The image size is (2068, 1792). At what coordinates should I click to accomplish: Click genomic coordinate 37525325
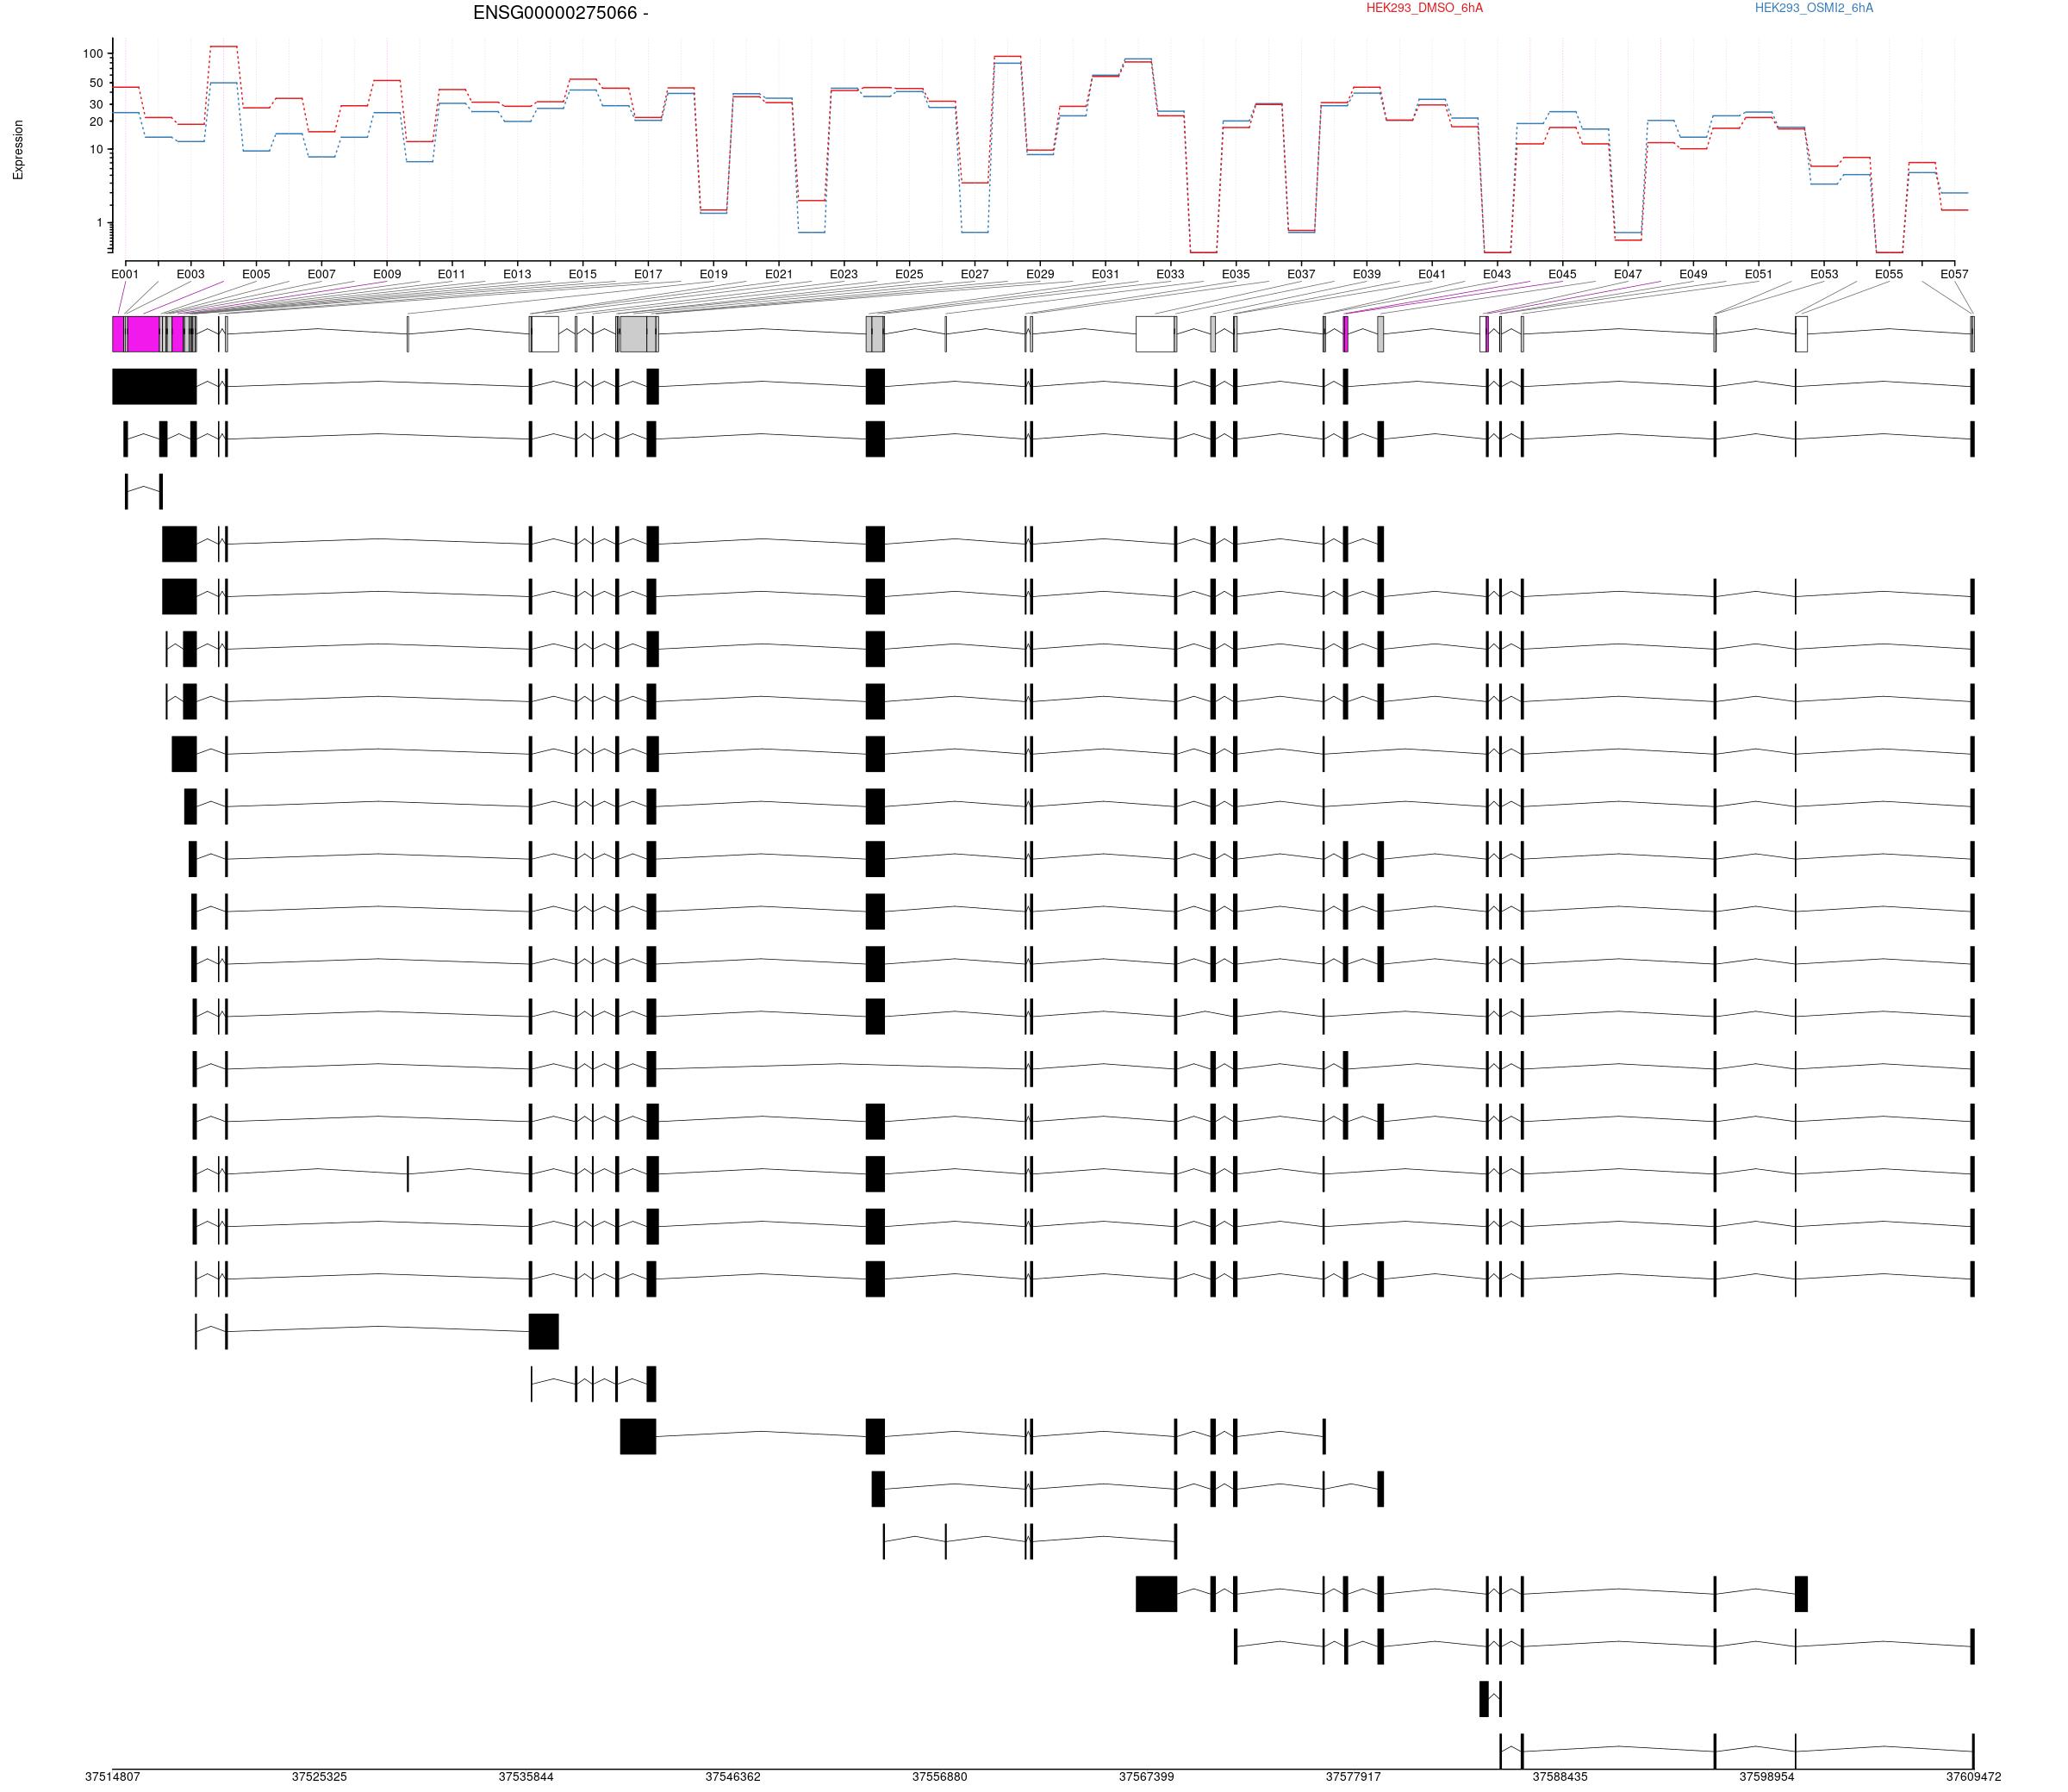[320, 1777]
